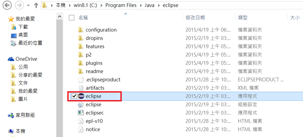Click the artifacts XML file icon
The height and width of the screenshot is (137, 303).
point(81,88)
